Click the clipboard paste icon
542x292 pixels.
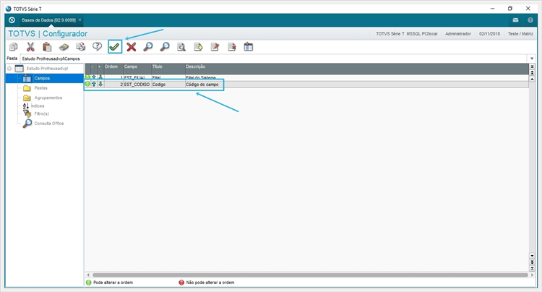point(47,47)
